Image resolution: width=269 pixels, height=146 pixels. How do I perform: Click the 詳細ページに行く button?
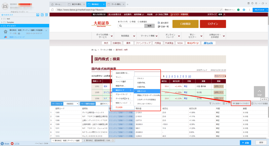pyautogui.click(x=241, y=104)
